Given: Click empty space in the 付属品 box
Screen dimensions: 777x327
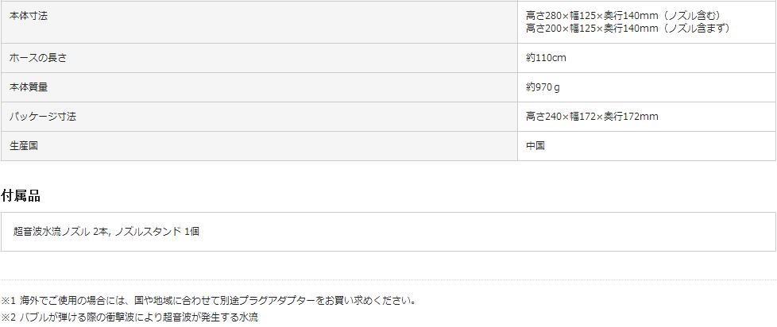Looking at the screenshot, I should [477, 232].
